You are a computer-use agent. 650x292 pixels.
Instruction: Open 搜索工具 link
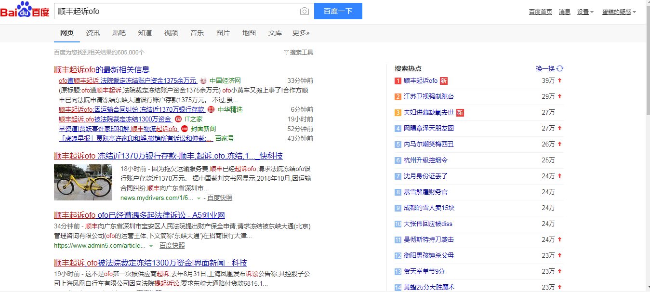pos(302,52)
